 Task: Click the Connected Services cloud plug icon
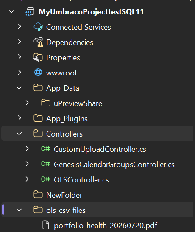click(x=38, y=27)
